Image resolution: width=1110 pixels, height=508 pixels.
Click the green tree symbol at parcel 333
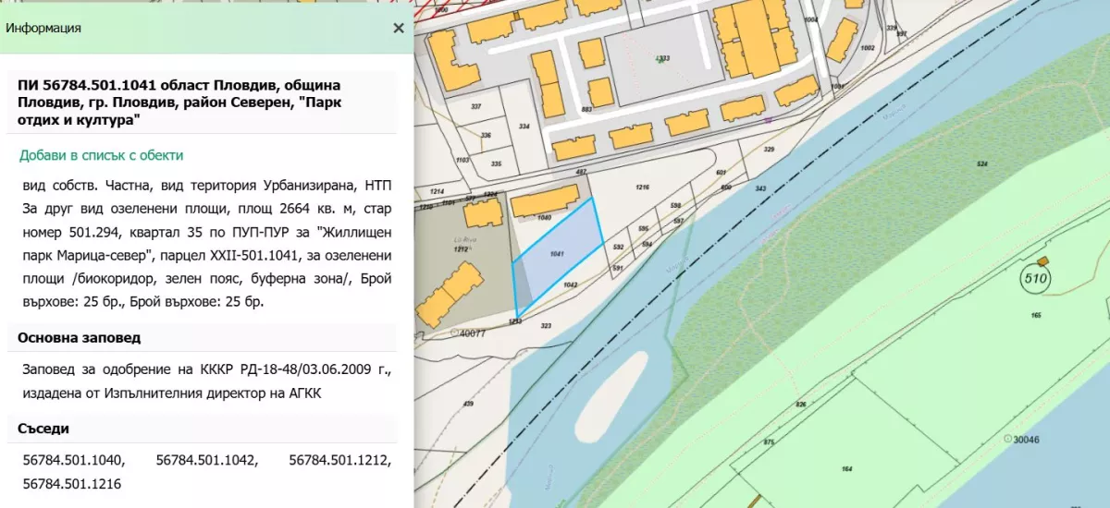click(x=659, y=58)
